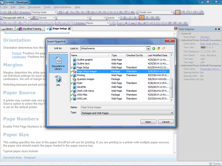Select right text alignment button
Viewport: 222px width, 166px height.
(x=152, y=18)
